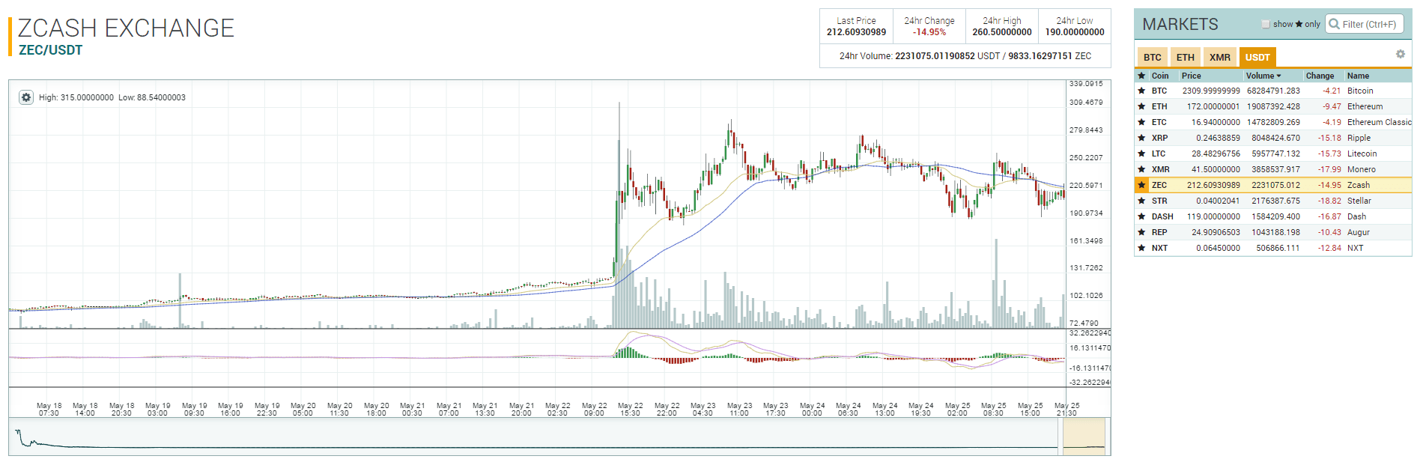Click the Last Price 212.60930989 box
1417x465 pixels.
(856, 27)
